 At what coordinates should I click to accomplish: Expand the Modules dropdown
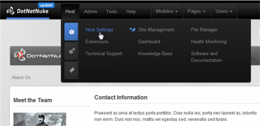tap(167, 11)
